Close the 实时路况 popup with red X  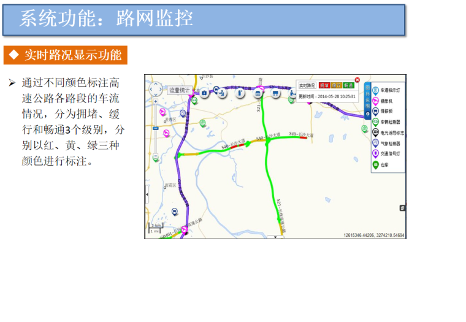357,80
